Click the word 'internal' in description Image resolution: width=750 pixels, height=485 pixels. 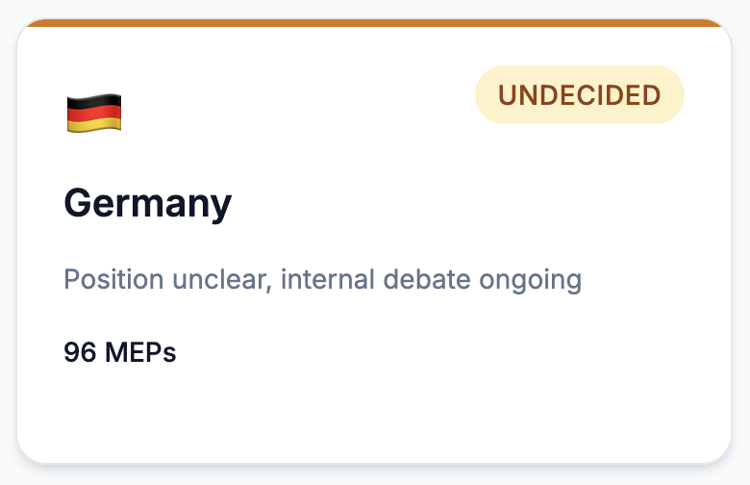pyautogui.click(x=328, y=279)
